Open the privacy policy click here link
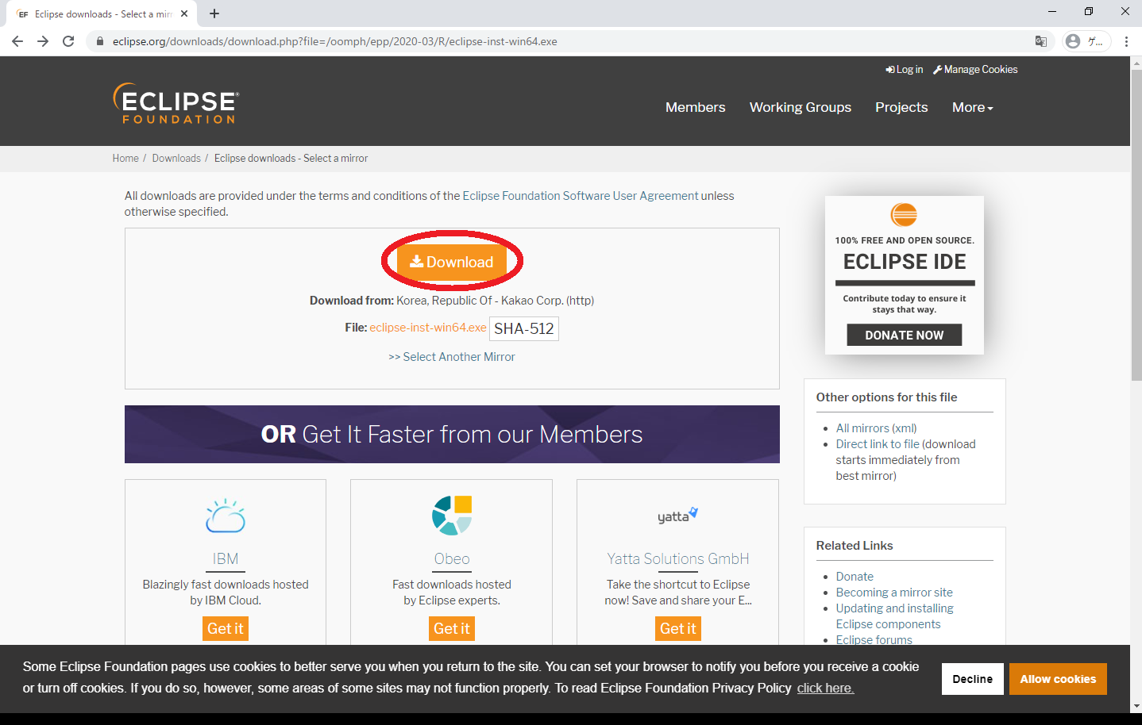Image resolution: width=1142 pixels, height=725 pixels. (x=825, y=688)
